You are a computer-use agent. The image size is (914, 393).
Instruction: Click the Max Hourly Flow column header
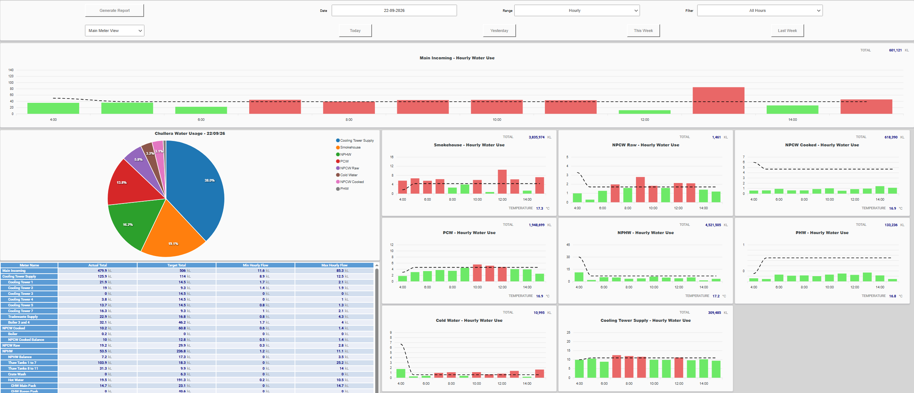[x=334, y=265]
